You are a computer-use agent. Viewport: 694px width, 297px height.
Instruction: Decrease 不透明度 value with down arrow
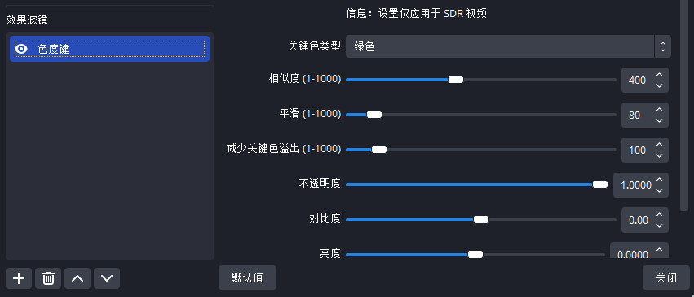660,190
